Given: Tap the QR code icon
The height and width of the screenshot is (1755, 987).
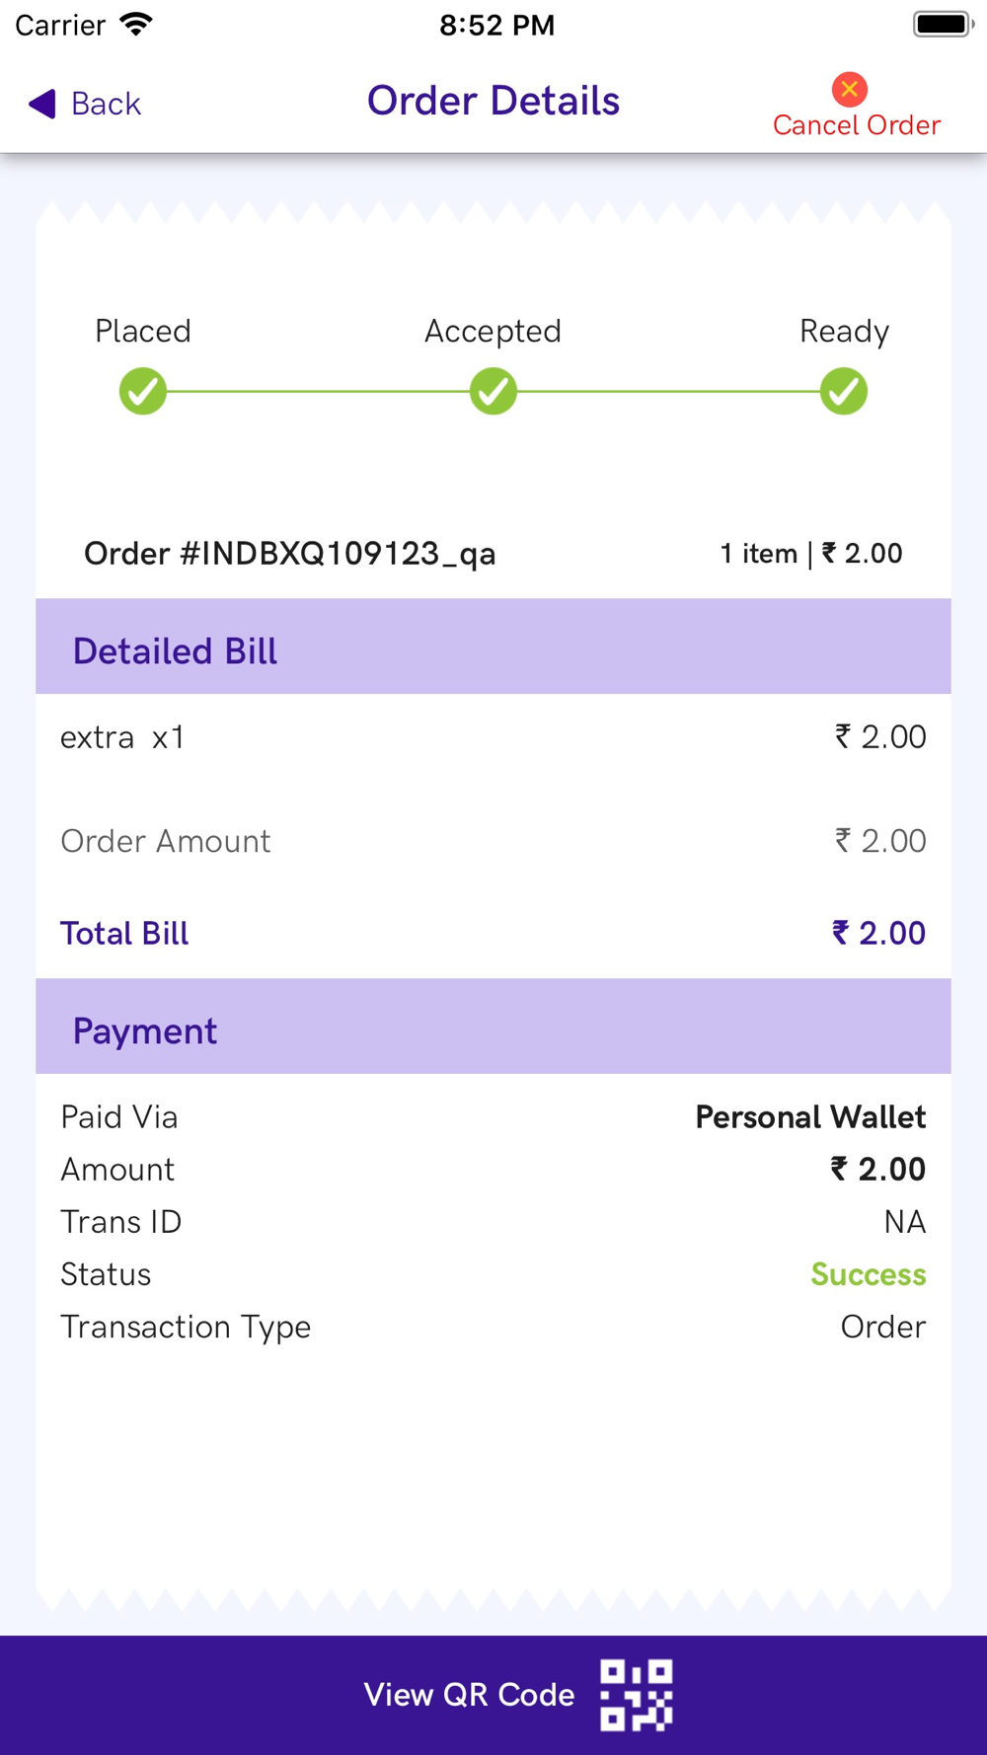Looking at the screenshot, I should pyautogui.click(x=637, y=1695).
